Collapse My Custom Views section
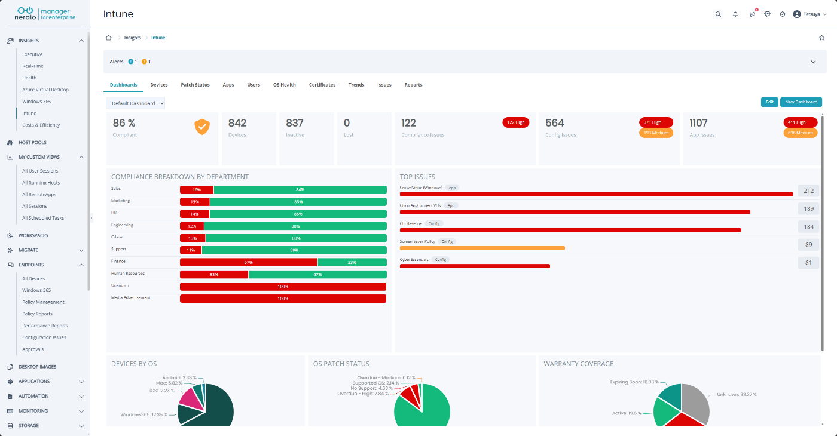Viewport: 837px width, 436px height. tap(81, 157)
